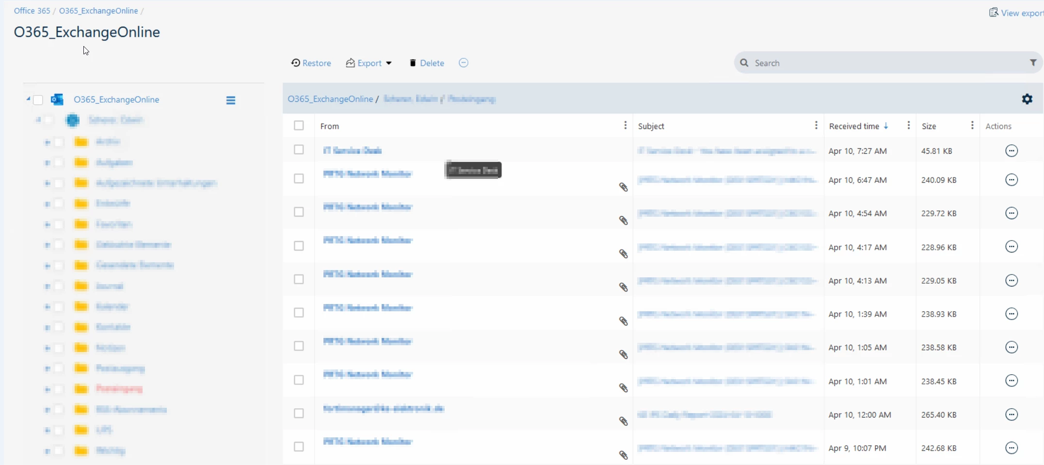This screenshot has width=1044, height=465.
Task: Select the O365_ExchangeOnline root checkbox
Action: tap(37, 99)
